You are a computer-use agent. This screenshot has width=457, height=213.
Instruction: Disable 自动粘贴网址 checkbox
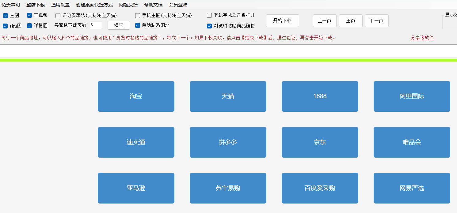point(138,25)
